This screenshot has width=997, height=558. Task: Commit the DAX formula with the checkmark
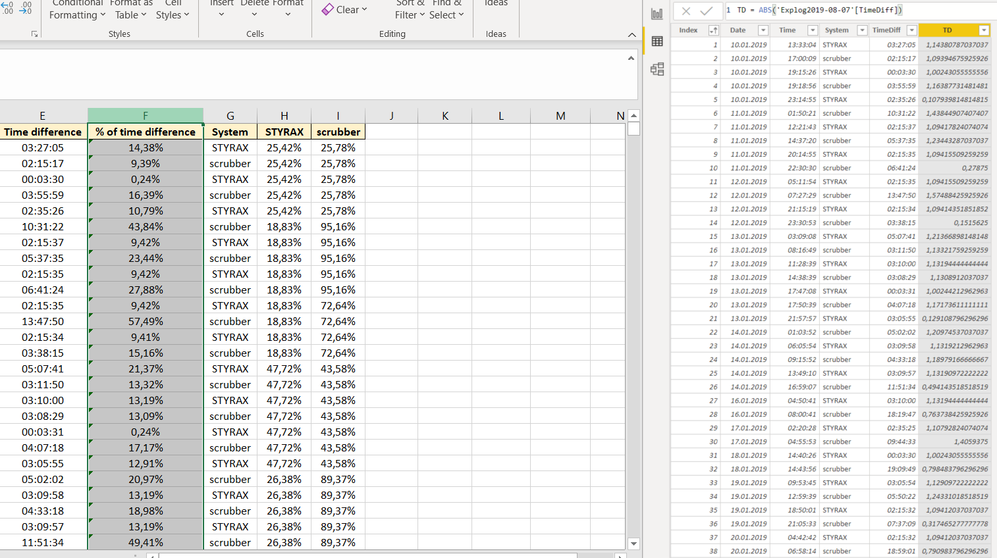click(707, 11)
